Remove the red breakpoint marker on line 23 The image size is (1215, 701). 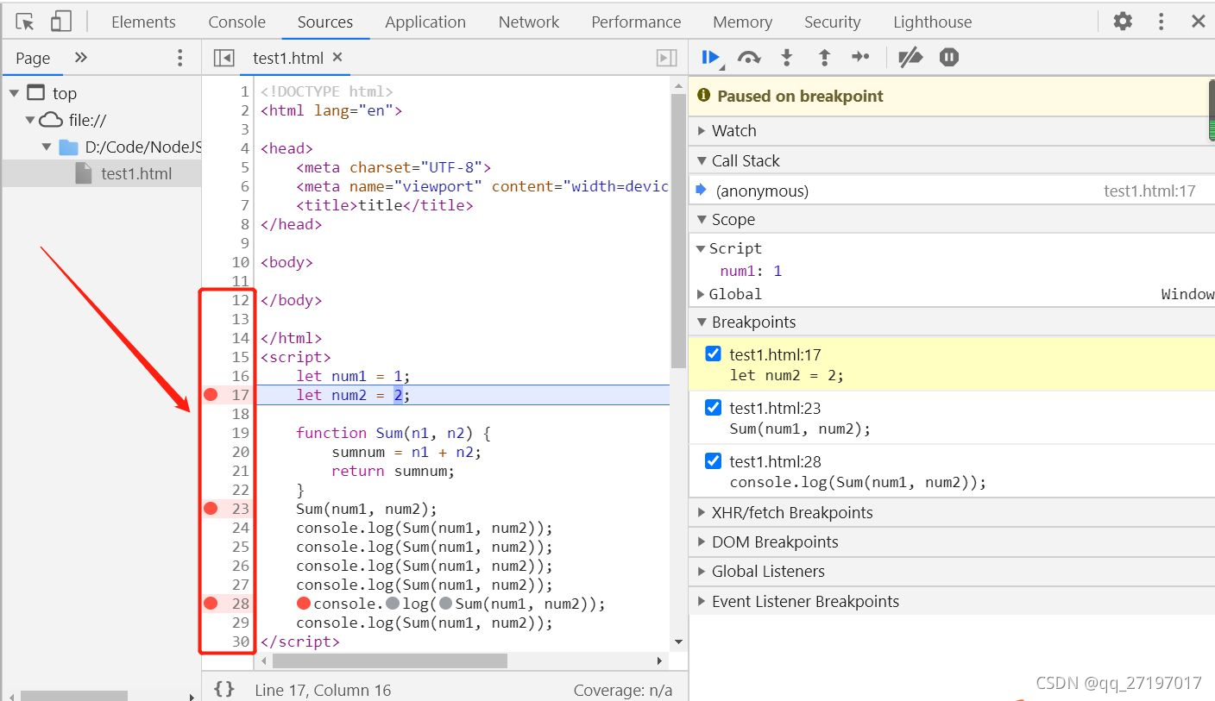(x=211, y=509)
